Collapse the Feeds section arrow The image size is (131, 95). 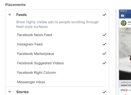click(x=10, y=15)
